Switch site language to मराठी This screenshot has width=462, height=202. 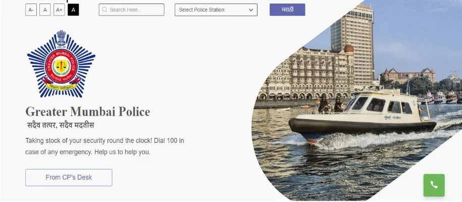click(x=287, y=10)
